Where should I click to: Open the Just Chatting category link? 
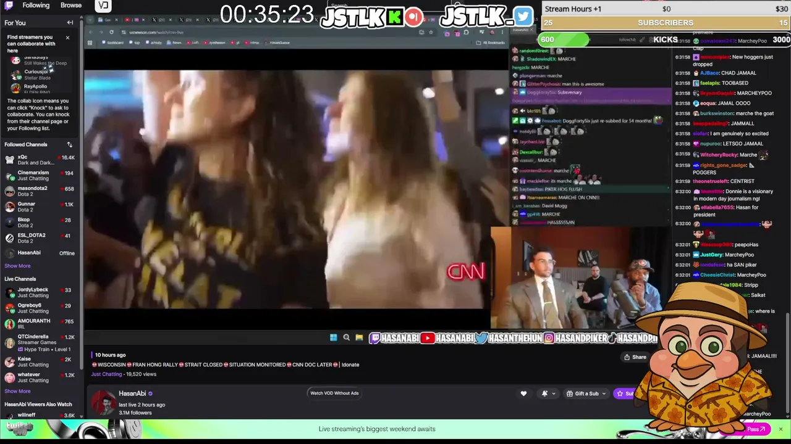(106, 374)
